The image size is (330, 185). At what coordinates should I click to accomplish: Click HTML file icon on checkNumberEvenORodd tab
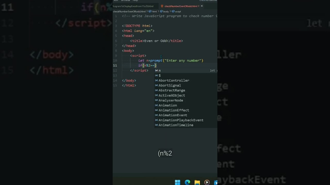coord(162,6)
